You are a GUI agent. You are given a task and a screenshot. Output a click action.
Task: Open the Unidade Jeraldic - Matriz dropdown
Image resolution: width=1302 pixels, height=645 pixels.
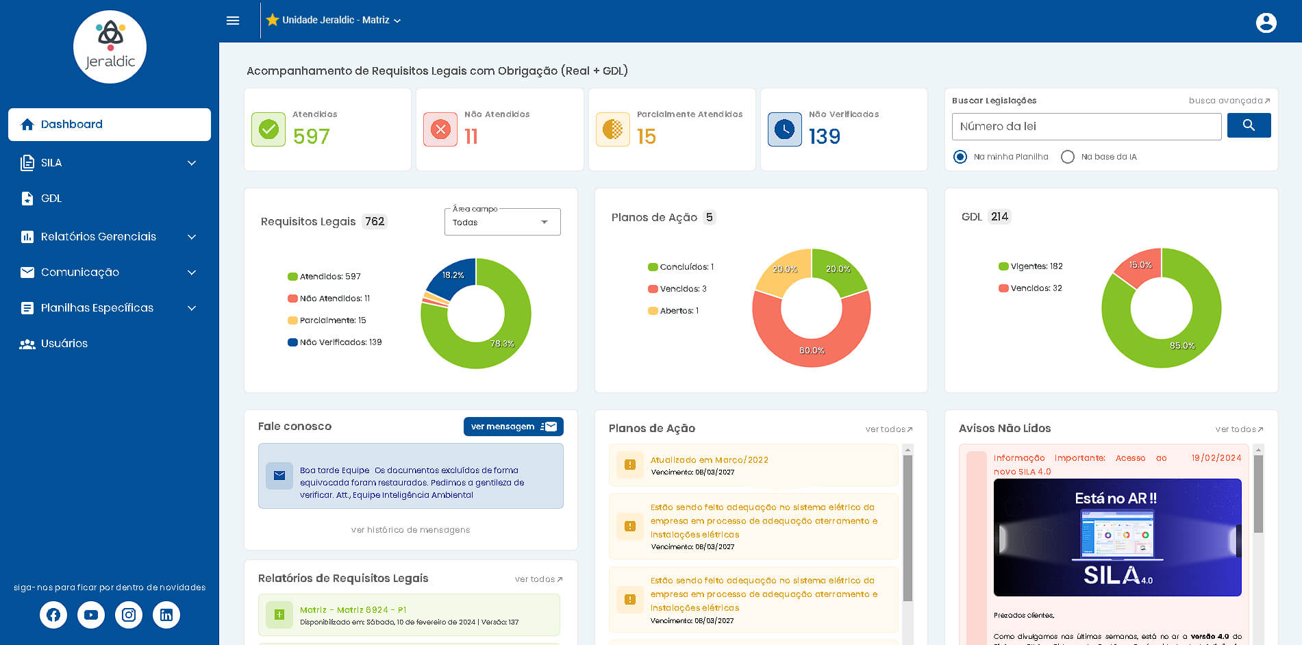[334, 20]
